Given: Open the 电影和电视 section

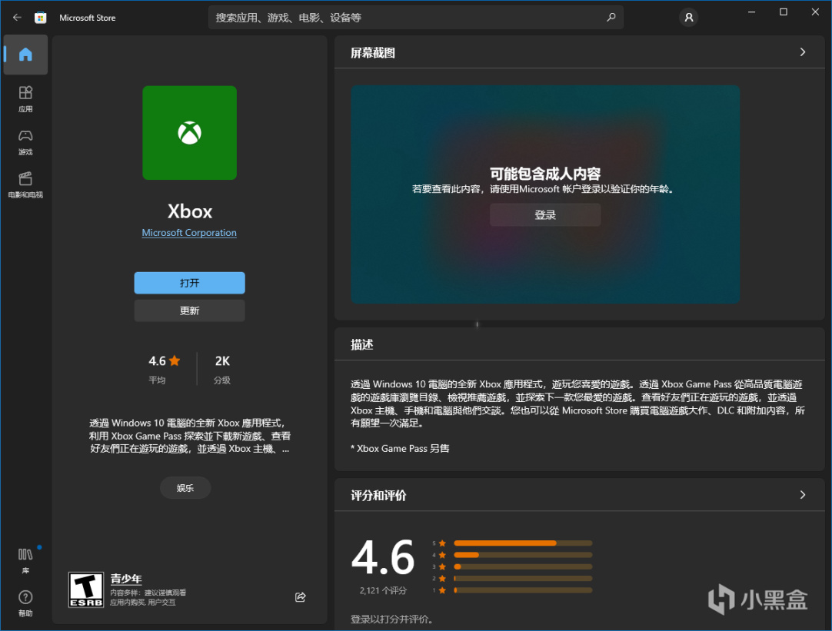Looking at the screenshot, I should 25,185.
